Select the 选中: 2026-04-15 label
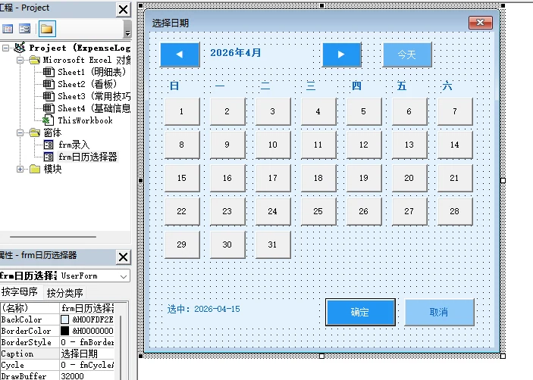This screenshot has height=380, width=533. point(204,309)
